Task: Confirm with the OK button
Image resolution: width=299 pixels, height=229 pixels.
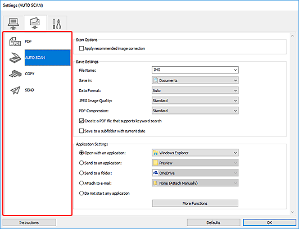Action: (x=269, y=222)
